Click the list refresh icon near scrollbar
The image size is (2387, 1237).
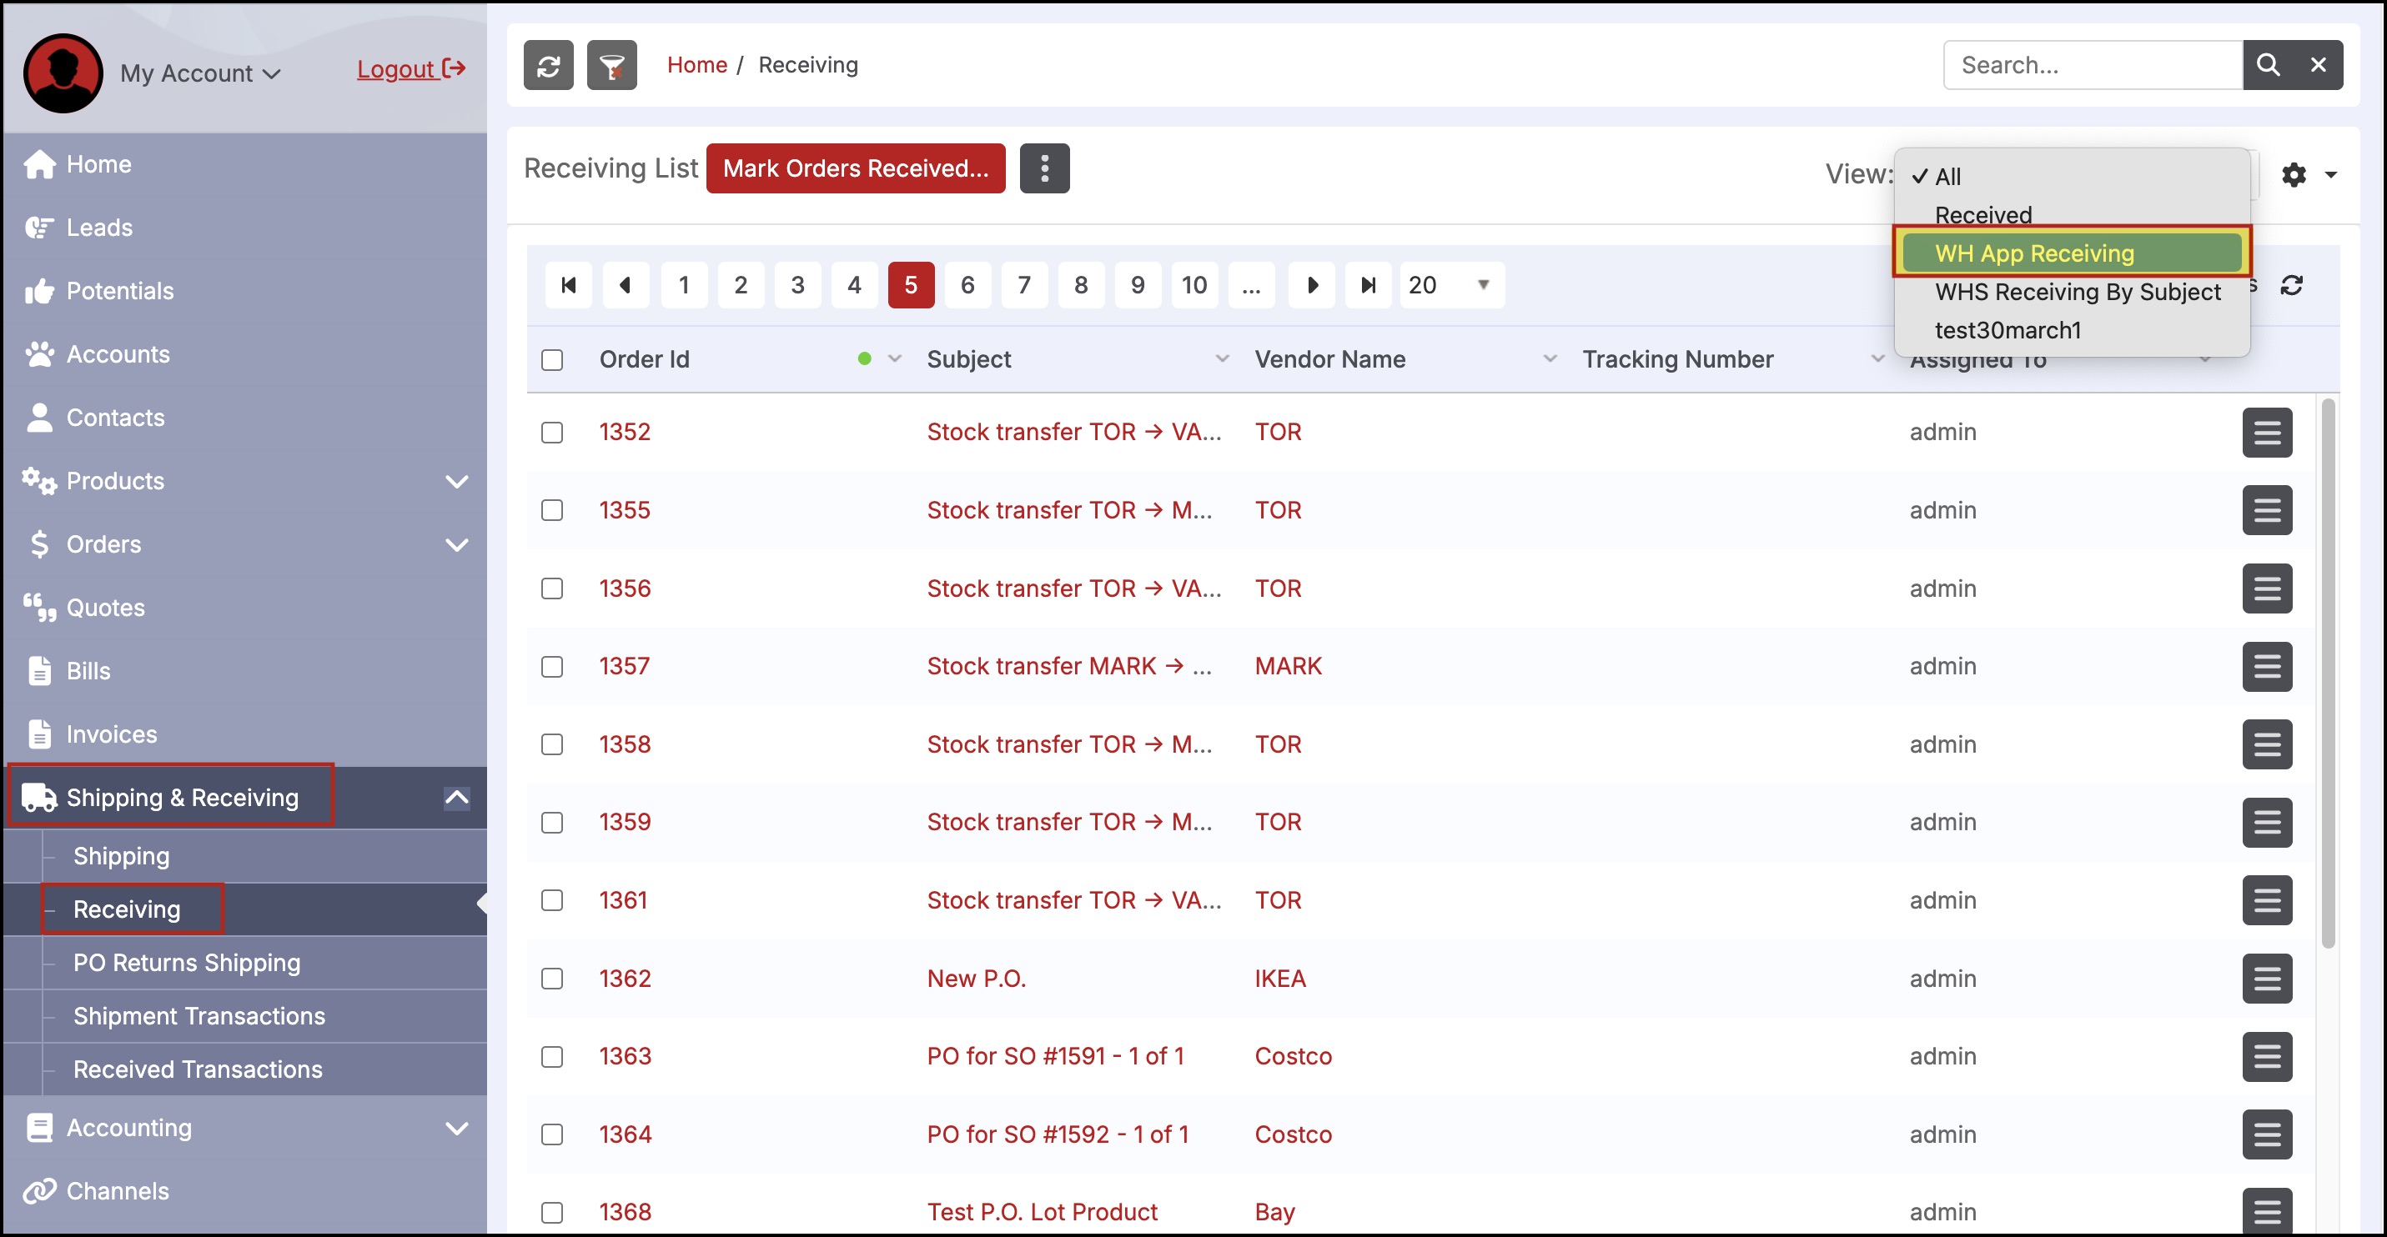click(2292, 285)
